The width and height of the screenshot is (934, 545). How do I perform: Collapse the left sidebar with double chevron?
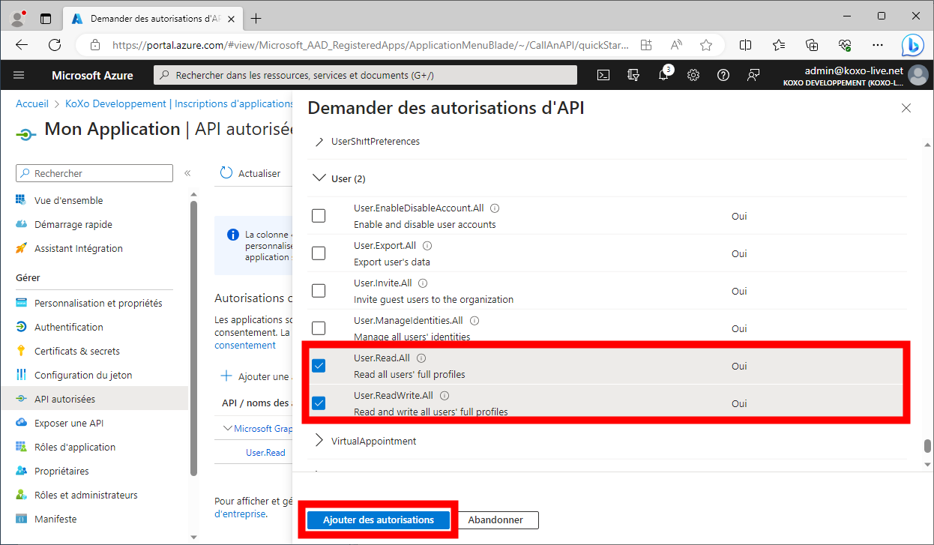point(187,173)
